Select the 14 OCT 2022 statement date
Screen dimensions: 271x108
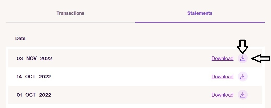pos(34,77)
